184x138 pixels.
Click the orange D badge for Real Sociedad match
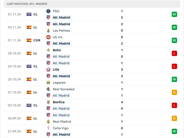[x=174, y=92]
